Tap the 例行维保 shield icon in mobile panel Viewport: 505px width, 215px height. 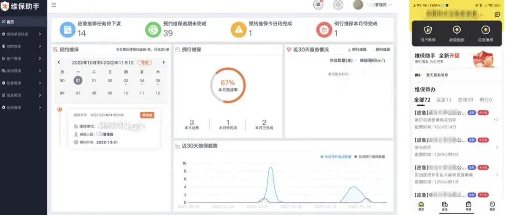[427, 31]
